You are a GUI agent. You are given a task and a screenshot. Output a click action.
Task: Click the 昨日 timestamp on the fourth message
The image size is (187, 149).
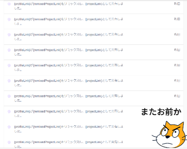coord(177,50)
